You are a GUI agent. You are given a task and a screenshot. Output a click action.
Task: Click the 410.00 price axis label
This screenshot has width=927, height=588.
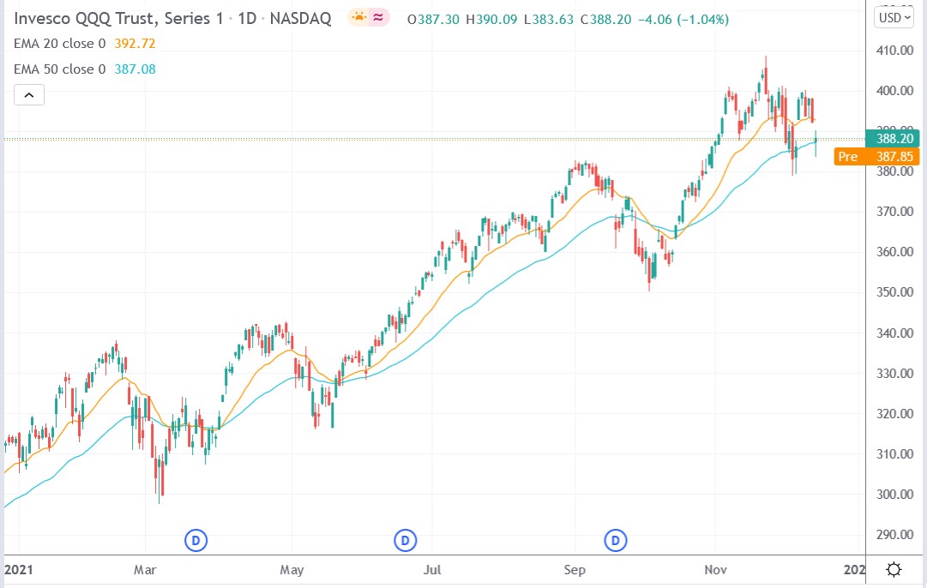click(x=895, y=50)
